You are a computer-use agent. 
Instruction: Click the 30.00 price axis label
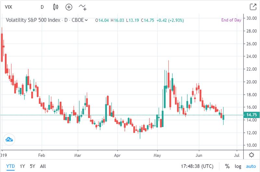point(252,18)
